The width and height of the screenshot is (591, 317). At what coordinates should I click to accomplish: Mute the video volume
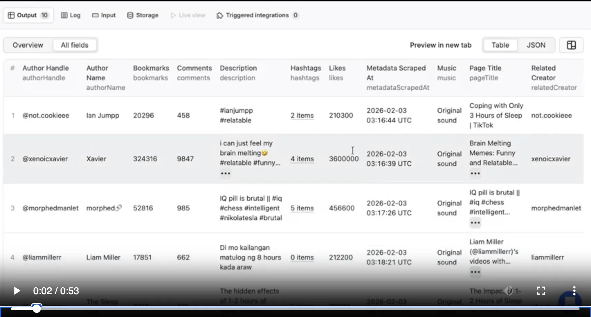[x=508, y=291]
